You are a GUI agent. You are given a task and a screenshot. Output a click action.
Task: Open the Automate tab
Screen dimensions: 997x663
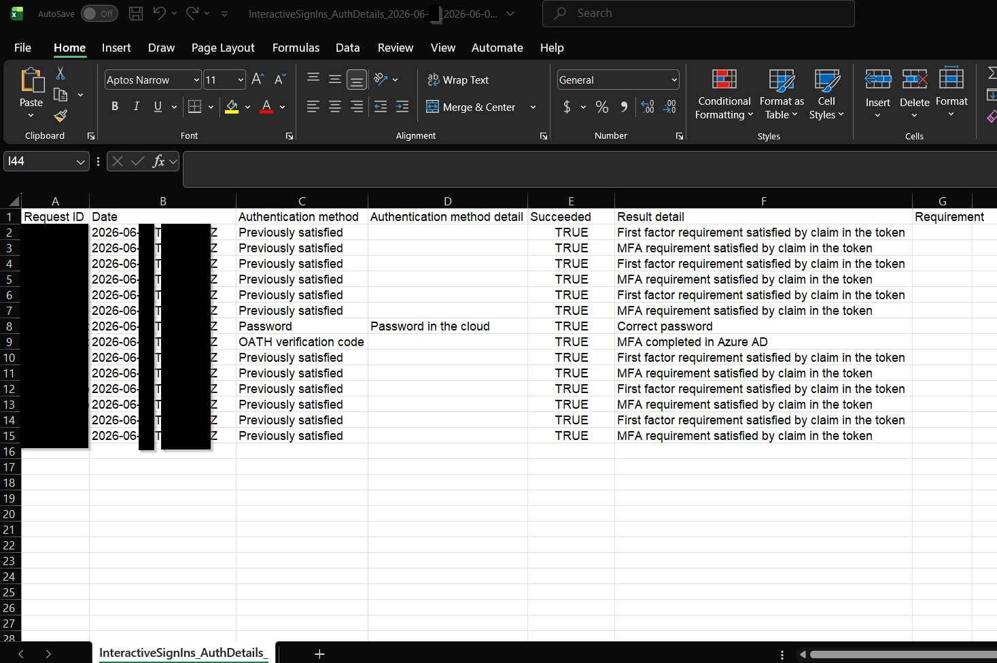(497, 48)
